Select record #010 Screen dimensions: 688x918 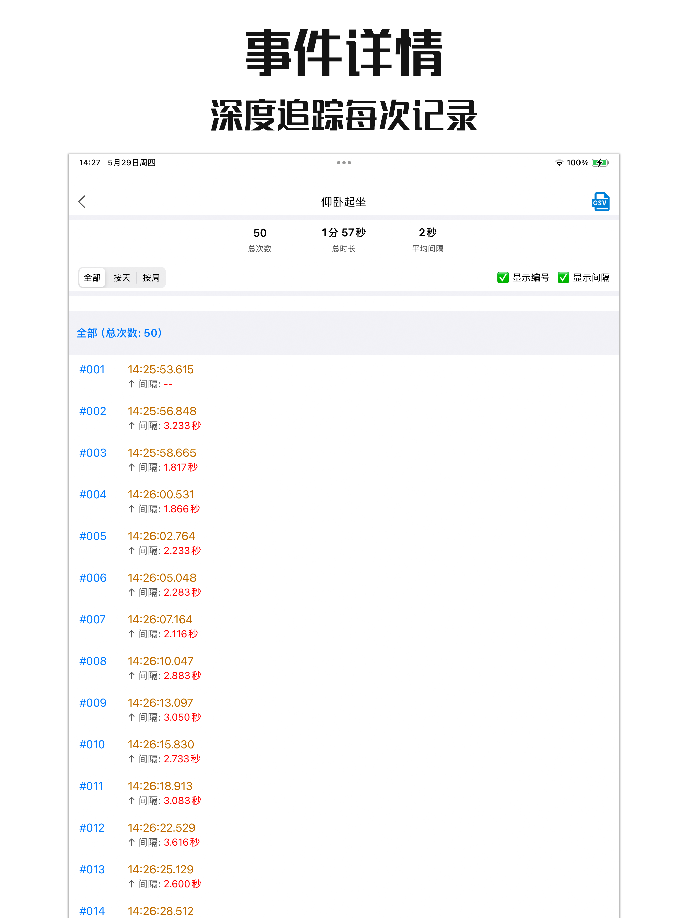(x=92, y=745)
